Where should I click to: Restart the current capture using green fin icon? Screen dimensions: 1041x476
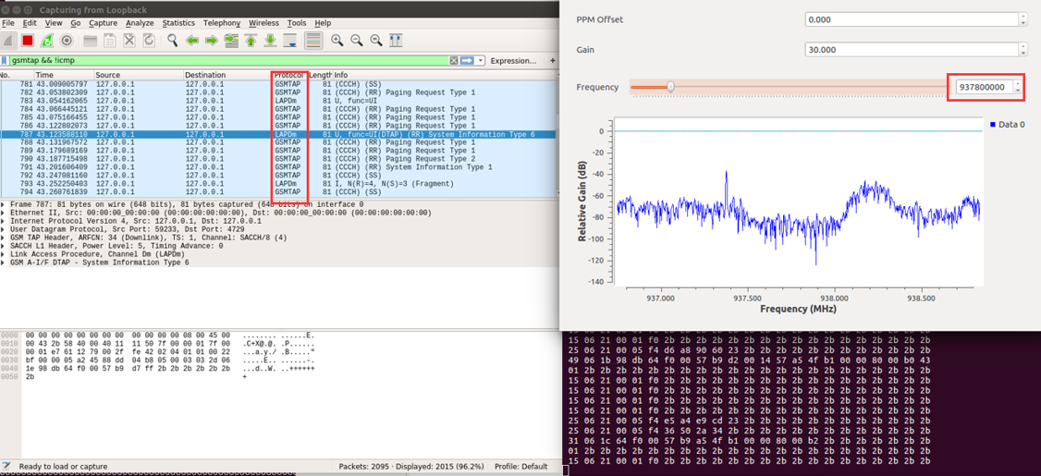47,41
